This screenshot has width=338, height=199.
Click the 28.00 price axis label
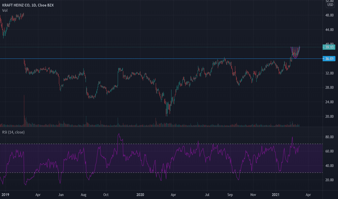coord(329,88)
